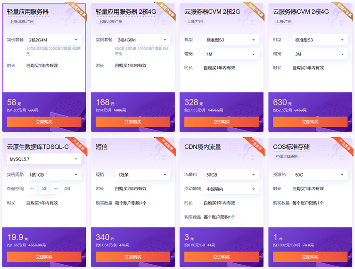Open the MySQL5.7 version dropdown
The height and width of the screenshot is (269, 355).
44,159
